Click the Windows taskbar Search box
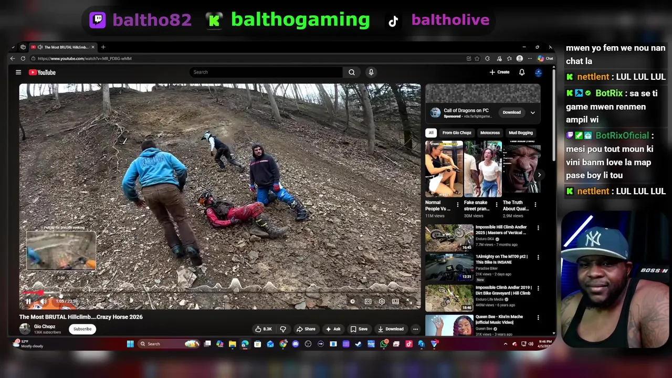Image resolution: width=672 pixels, height=378 pixels. pyautogui.click(x=169, y=344)
